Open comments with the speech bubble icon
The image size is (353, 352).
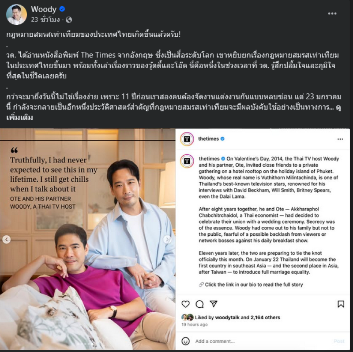click(199, 304)
